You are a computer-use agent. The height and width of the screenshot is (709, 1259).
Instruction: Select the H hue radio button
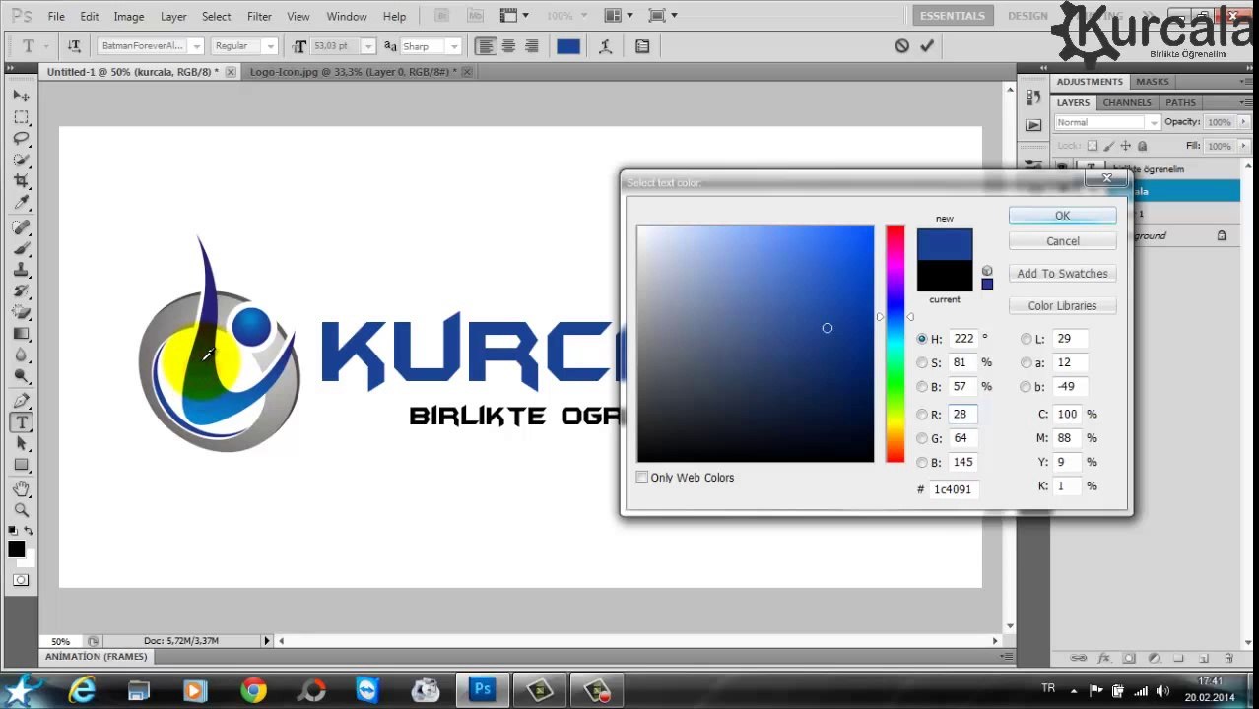(x=922, y=339)
